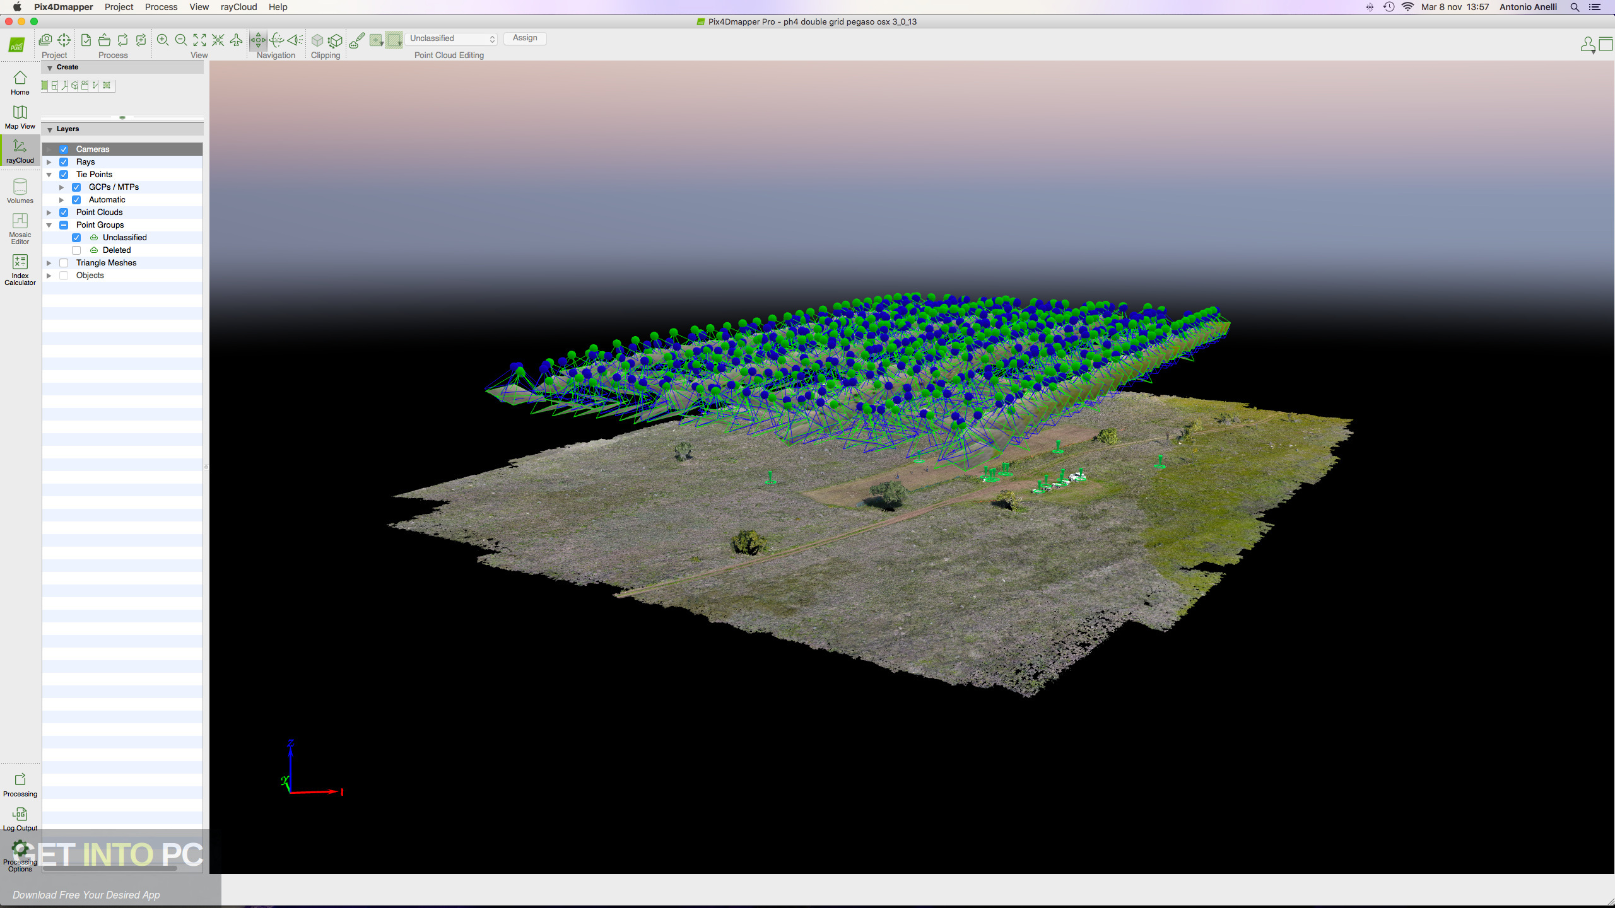Open the Map View sidebar panel

(20, 117)
